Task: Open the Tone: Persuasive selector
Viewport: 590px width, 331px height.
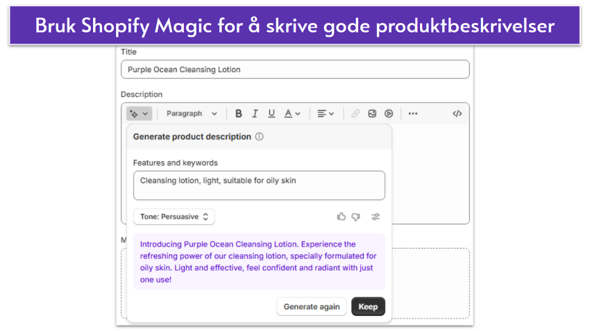Action: coord(174,217)
